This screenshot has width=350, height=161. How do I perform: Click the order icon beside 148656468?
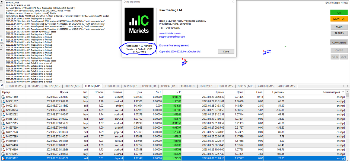pyautogui.click(x=3, y=145)
